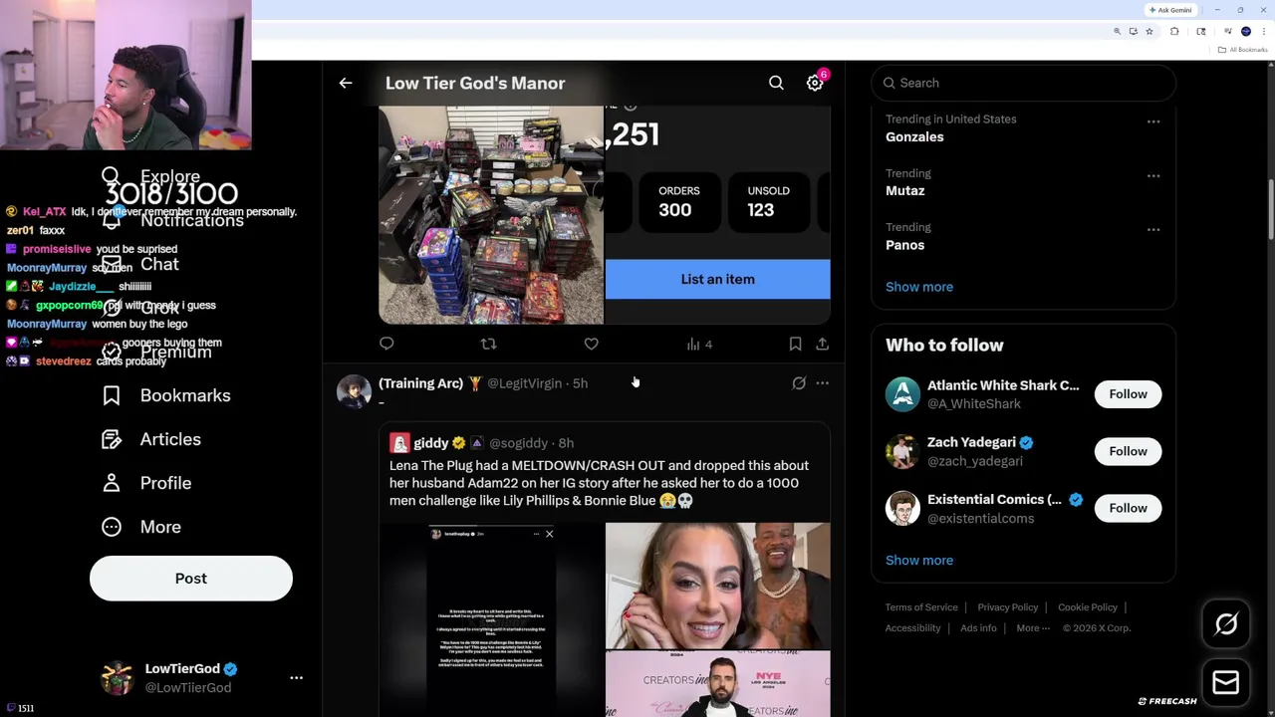Go to Profile in the sidebar
This screenshot has width=1275, height=717.
pyautogui.click(x=146, y=483)
